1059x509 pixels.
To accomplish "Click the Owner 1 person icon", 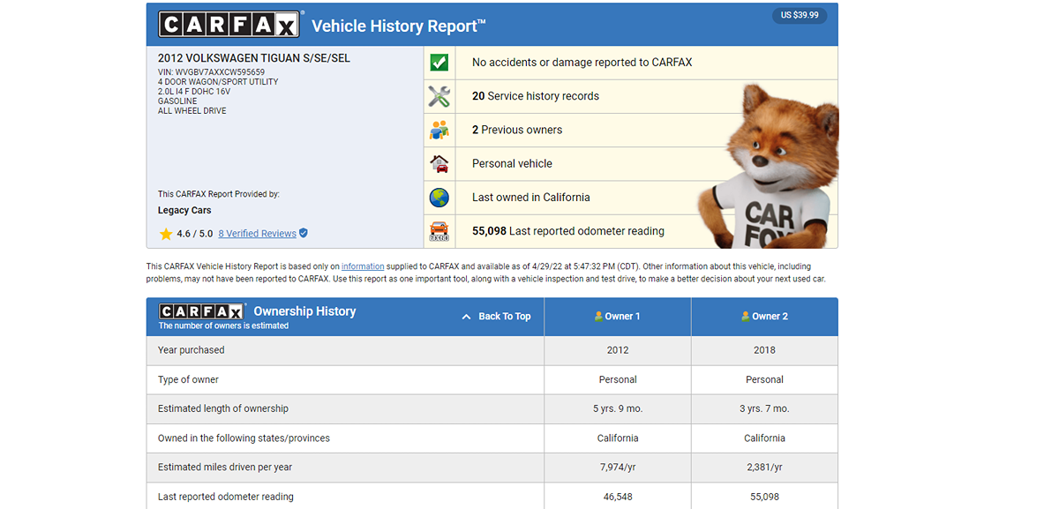I will (x=598, y=317).
